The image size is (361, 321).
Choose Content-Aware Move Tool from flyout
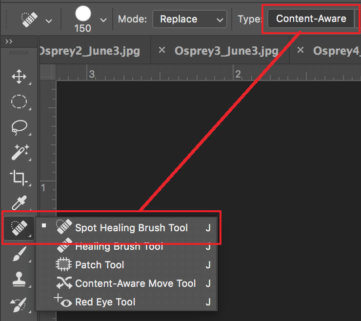127,283
